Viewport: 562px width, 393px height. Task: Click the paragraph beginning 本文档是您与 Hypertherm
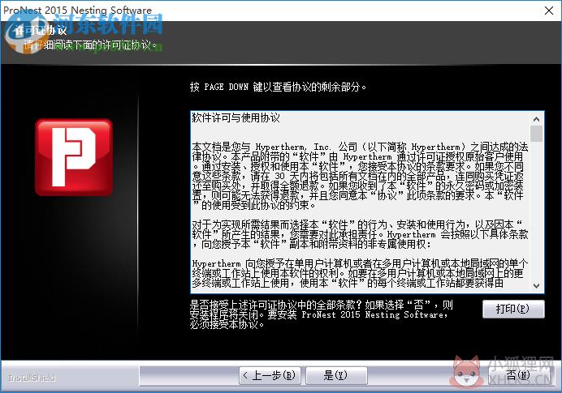pos(360,176)
